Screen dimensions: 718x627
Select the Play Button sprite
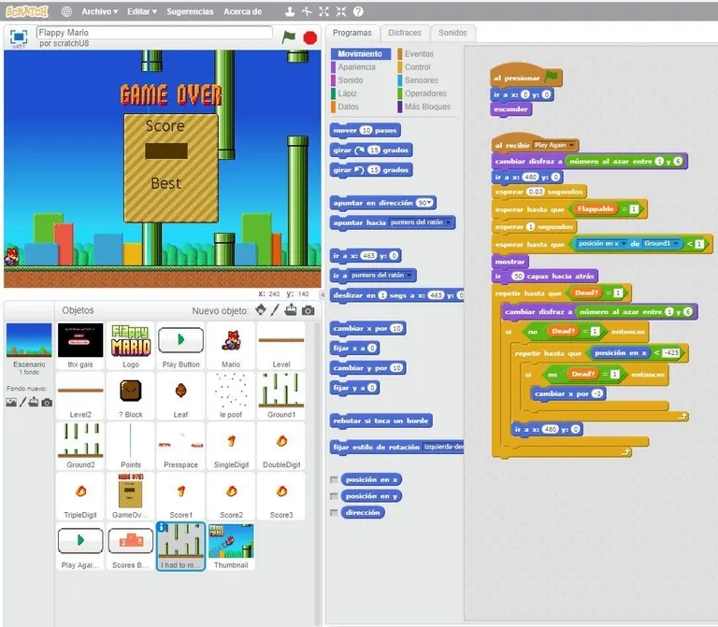coord(180,346)
